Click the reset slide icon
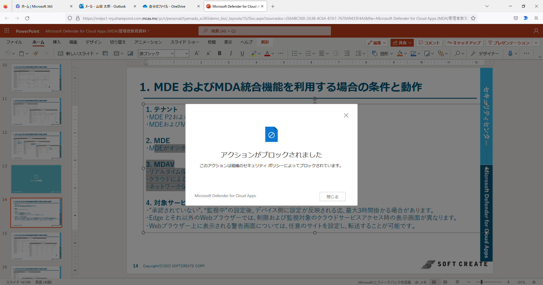Image resolution: width=543 pixels, height=285 pixels. [130, 53]
